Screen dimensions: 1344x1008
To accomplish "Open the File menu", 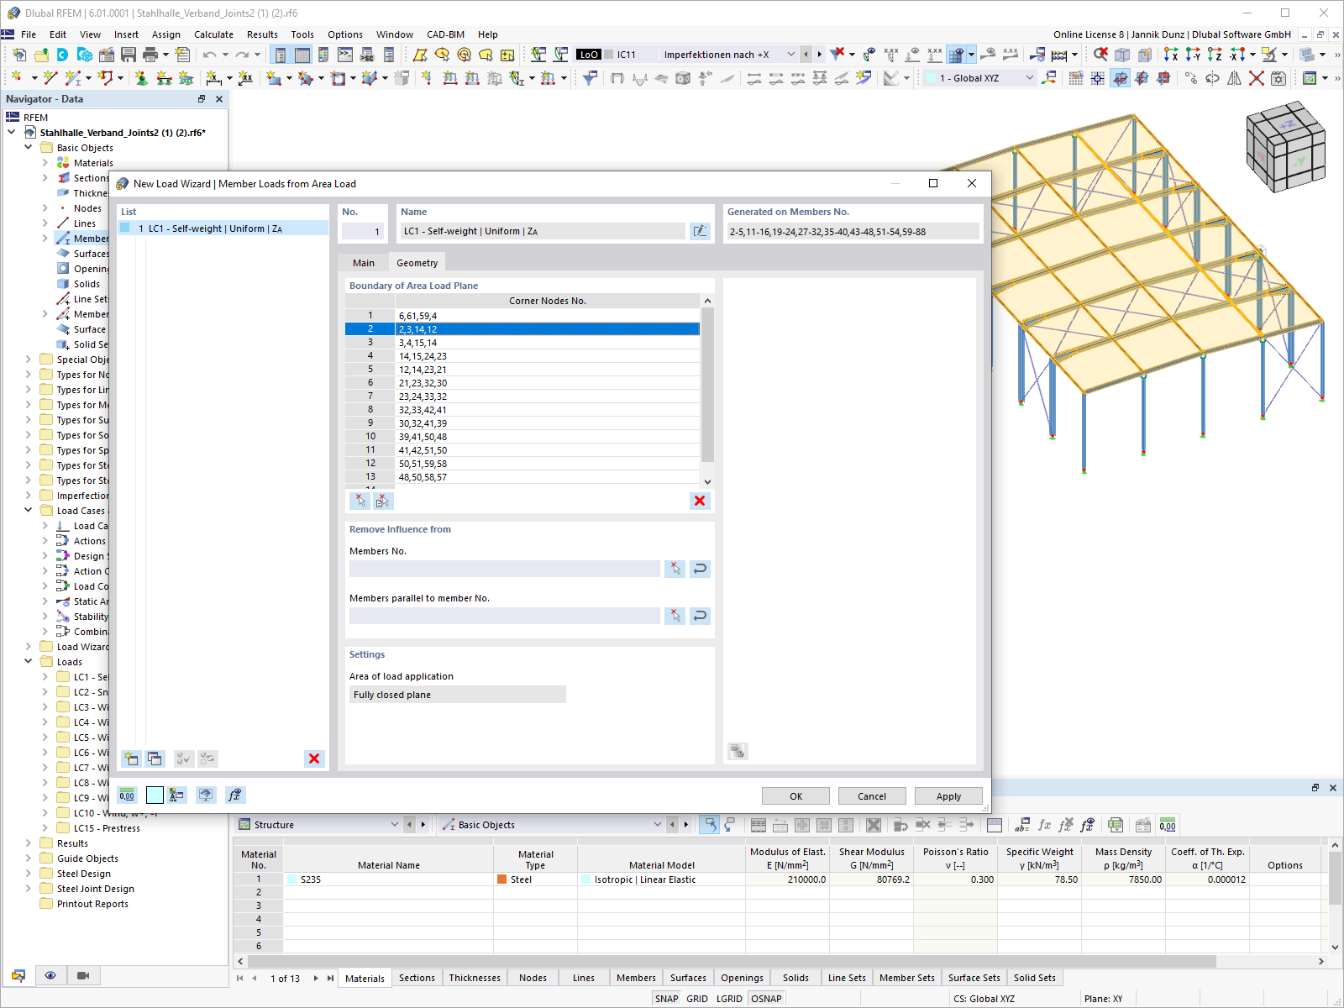I will click(x=29, y=34).
